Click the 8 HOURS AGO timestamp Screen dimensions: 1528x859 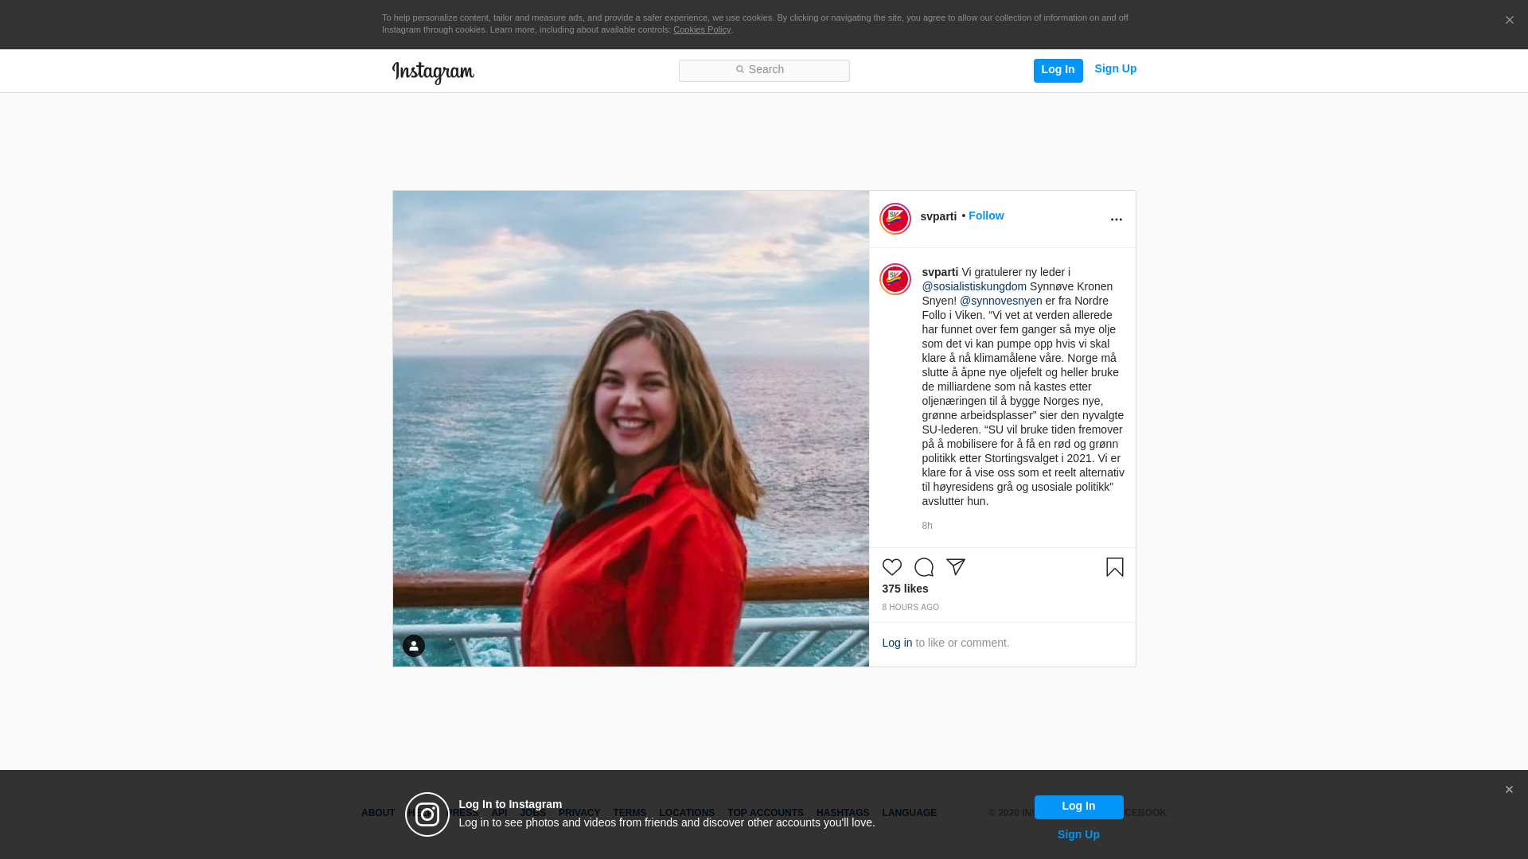[x=910, y=607]
